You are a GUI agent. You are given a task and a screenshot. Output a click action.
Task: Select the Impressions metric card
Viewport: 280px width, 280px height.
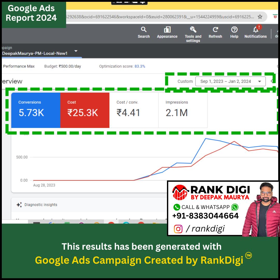[x=183, y=110]
